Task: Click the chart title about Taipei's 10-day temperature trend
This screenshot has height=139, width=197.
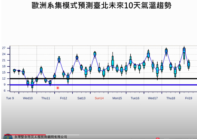Action: 102,5
